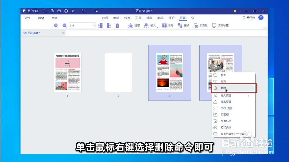Viewport: 289px width, 162px height.
Task: Switch to the 首页 tab
Action: [x=41, y=18]
